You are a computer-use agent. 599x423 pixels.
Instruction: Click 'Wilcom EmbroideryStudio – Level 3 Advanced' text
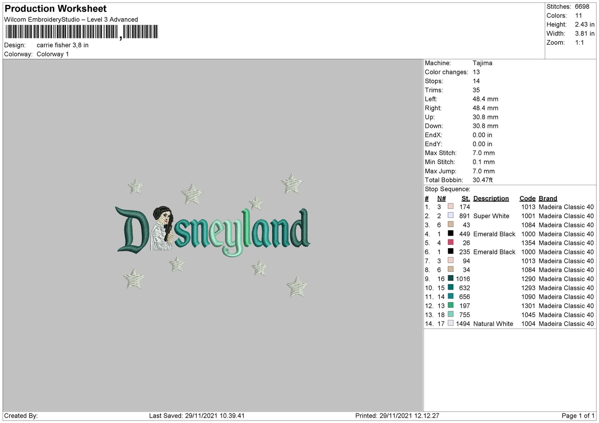(71, 19)
